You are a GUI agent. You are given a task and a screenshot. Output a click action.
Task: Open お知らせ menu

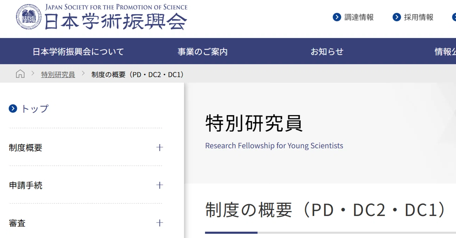327,52
